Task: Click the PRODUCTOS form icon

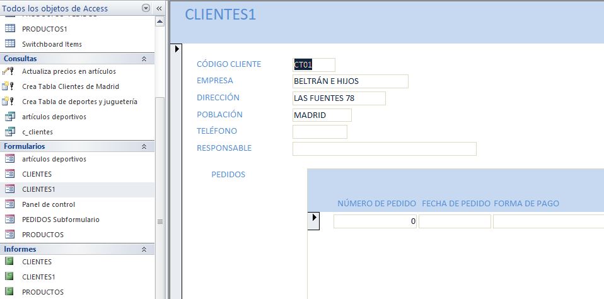Action: pos(10,234)
